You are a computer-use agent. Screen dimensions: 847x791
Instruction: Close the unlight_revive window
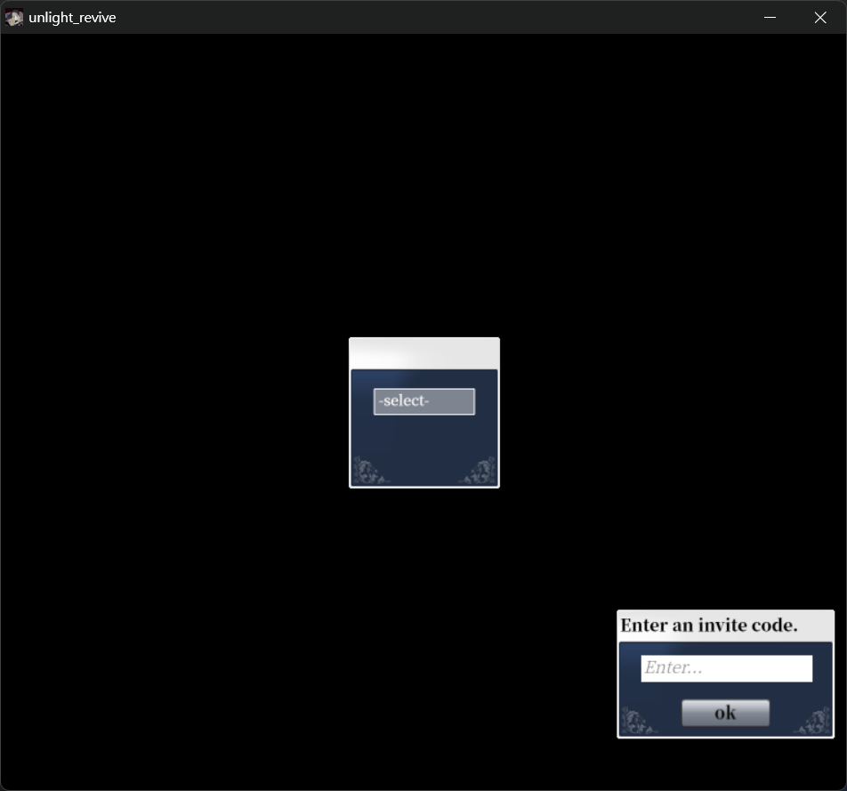point(820,18)
